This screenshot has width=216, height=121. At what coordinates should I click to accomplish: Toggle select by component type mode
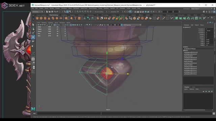[x=70, y=12]
